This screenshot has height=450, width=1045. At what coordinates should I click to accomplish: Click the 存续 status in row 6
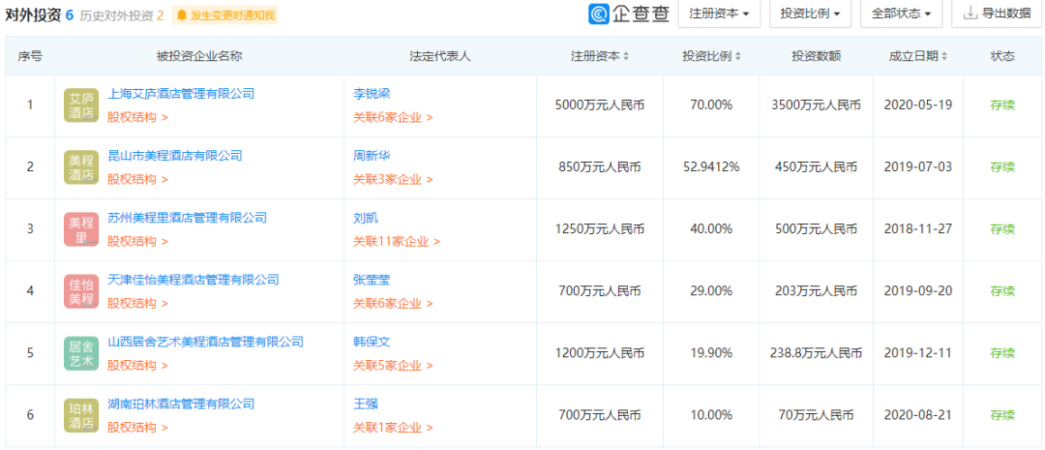1002,415
